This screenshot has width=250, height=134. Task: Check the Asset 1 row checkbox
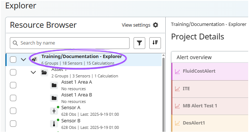13,72
